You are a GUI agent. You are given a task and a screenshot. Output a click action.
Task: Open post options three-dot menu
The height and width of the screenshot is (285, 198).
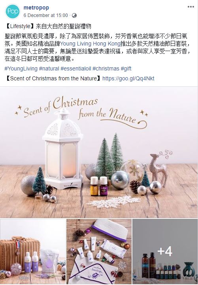click(191, 7)
